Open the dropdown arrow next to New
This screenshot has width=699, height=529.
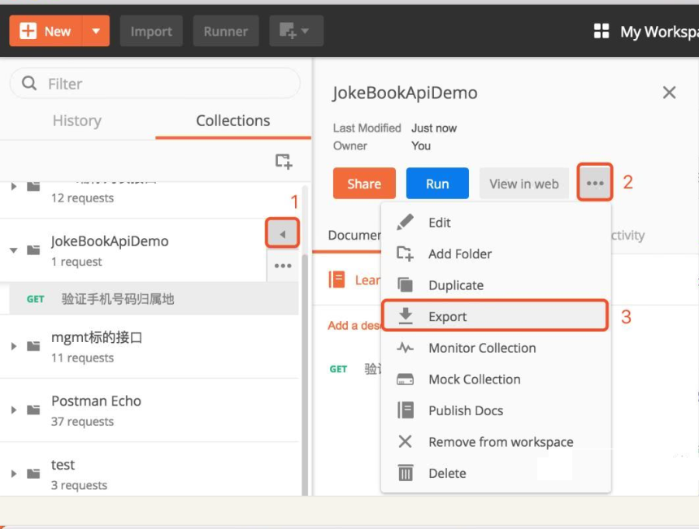(x=96, y=32)
